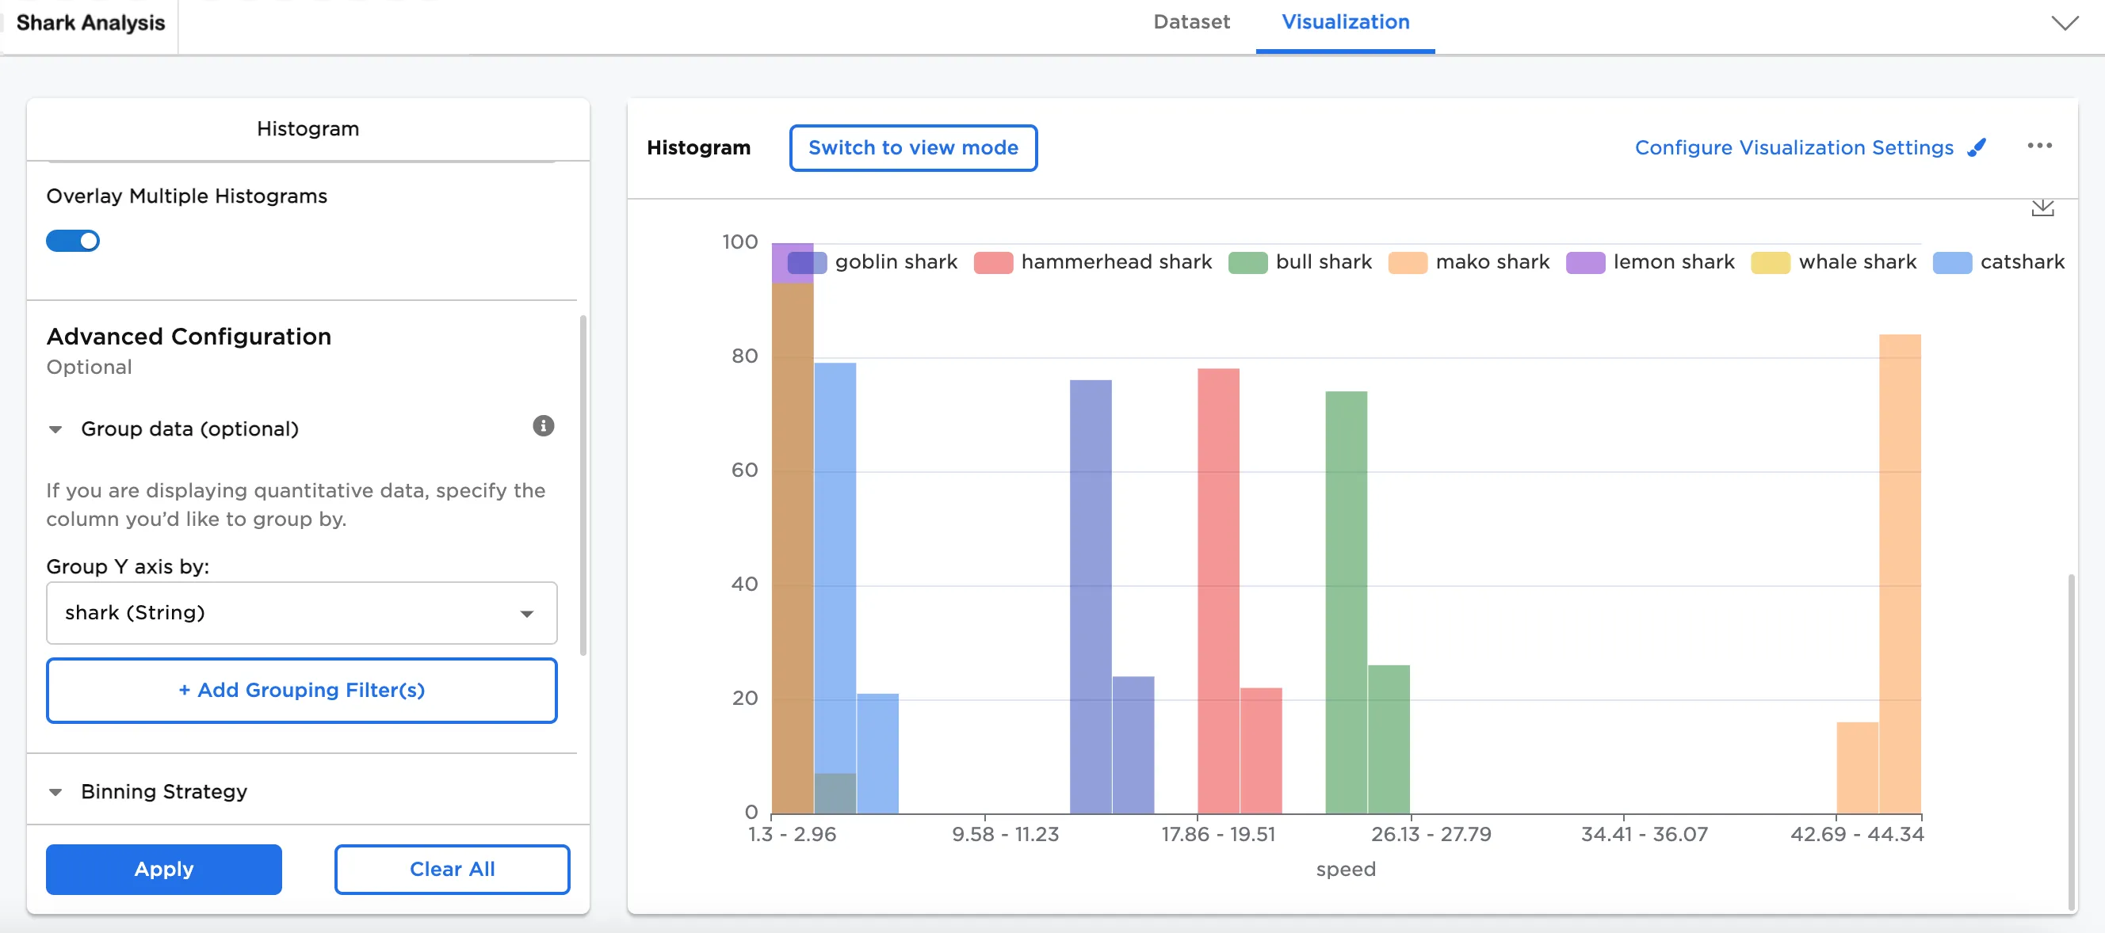Viewport: 2105px width, 933px height.
Task: Click the Group data info icon
Action: coord(544,425)
